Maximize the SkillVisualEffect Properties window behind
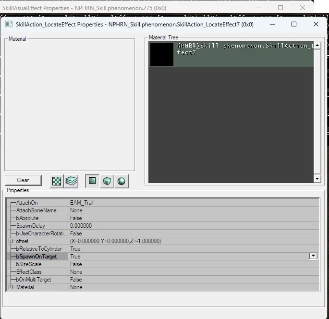 pyautogui.click(x=280, y=8)
